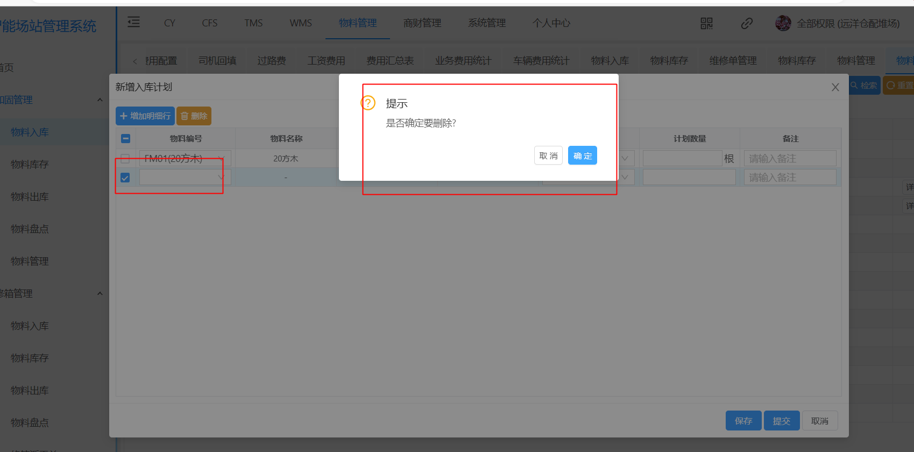Switch to the 商财管理 top menu
914x452 pixels.
click(x=422, y=23)
